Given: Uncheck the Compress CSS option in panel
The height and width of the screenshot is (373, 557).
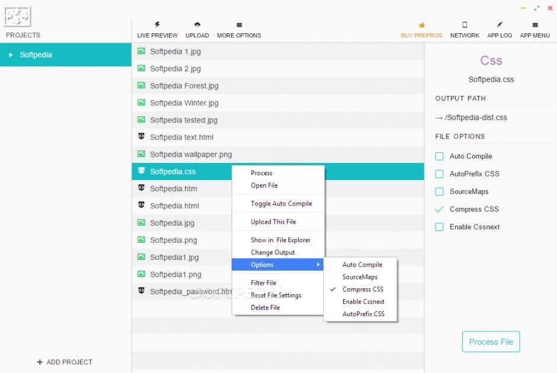Looking at the screenshot, I should (x=440, y=210).
